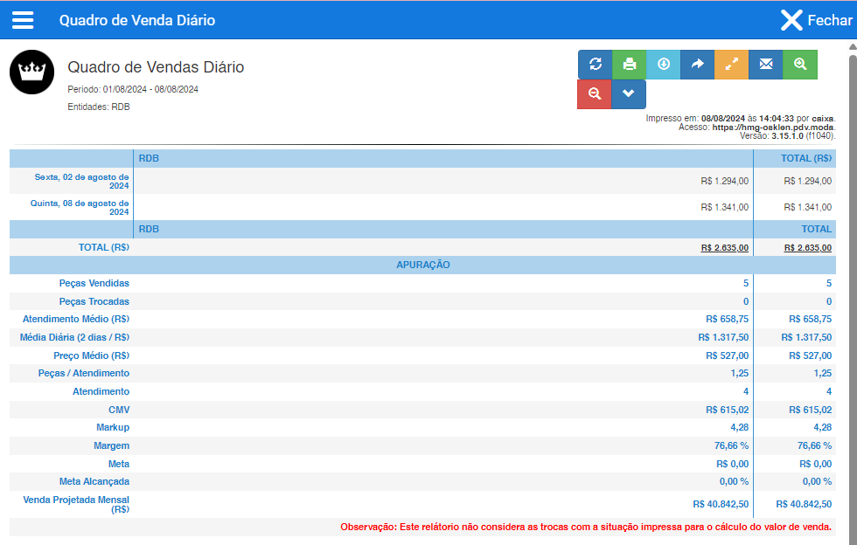
Task: Zoom in on the report
Action: tap(799, 64)
